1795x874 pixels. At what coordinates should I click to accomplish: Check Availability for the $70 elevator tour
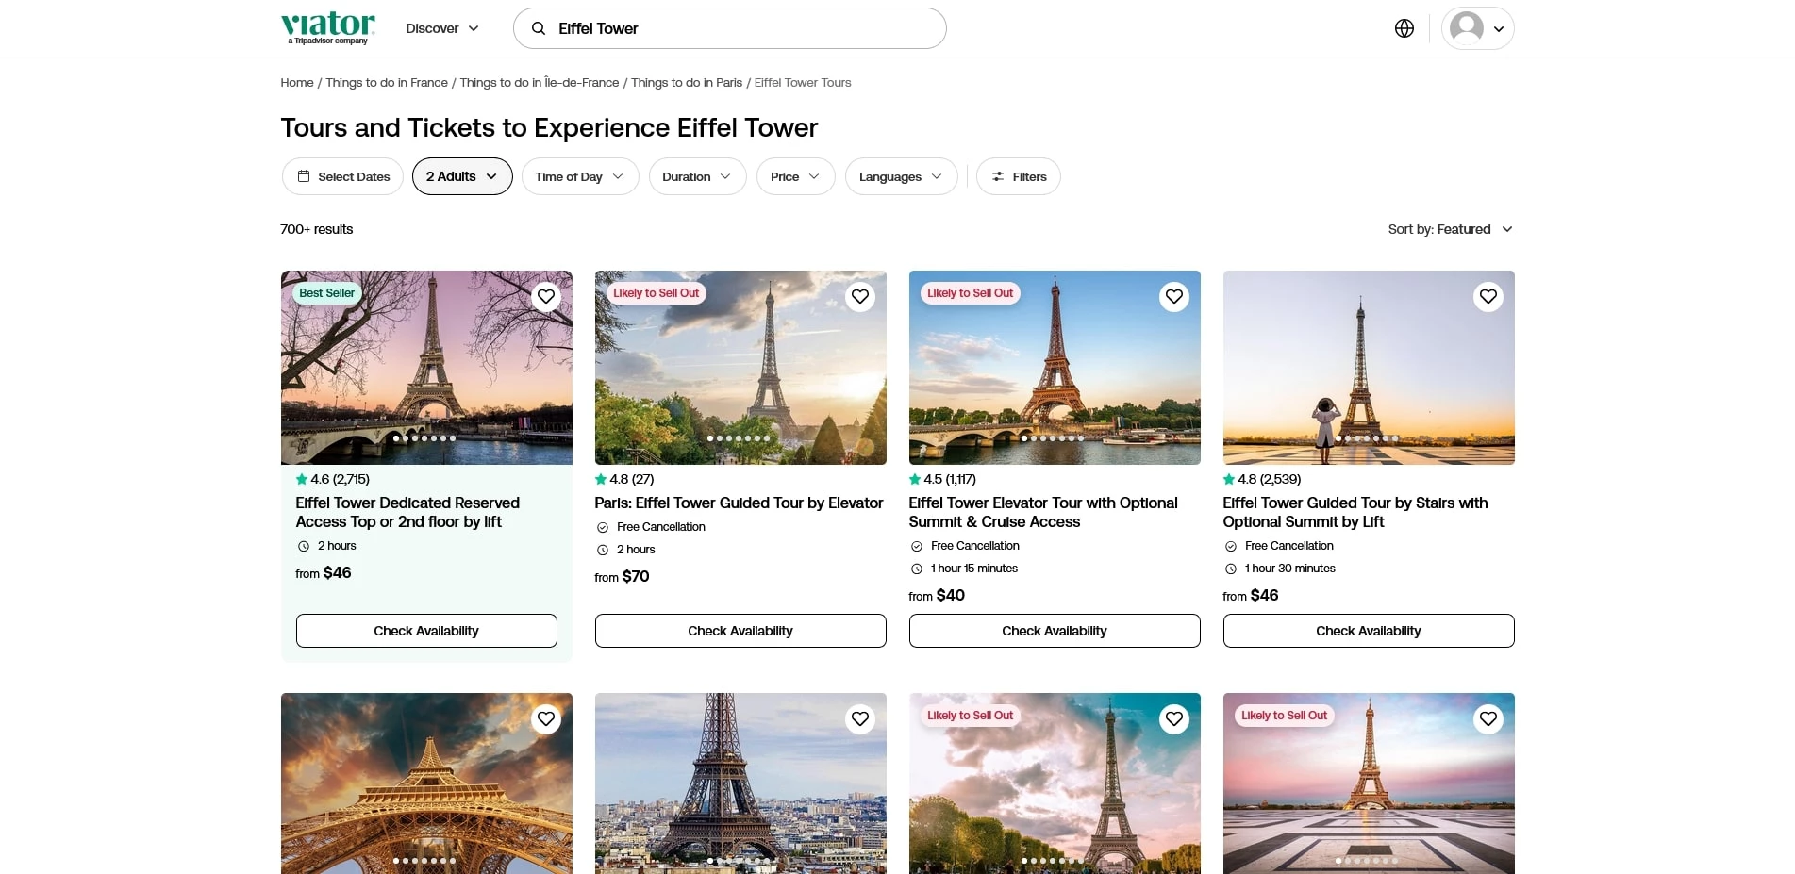click(x=740, y=631)
